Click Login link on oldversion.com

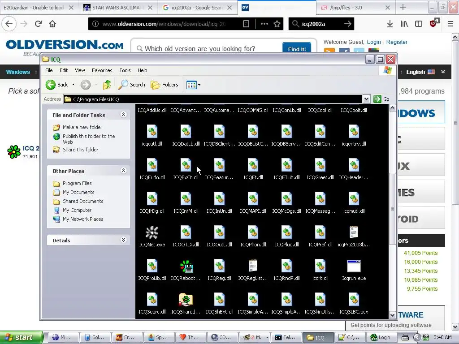(x=374, y=42)
